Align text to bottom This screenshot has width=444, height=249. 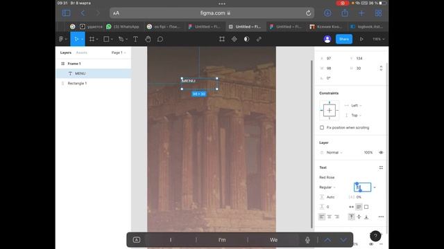(366, 216)
